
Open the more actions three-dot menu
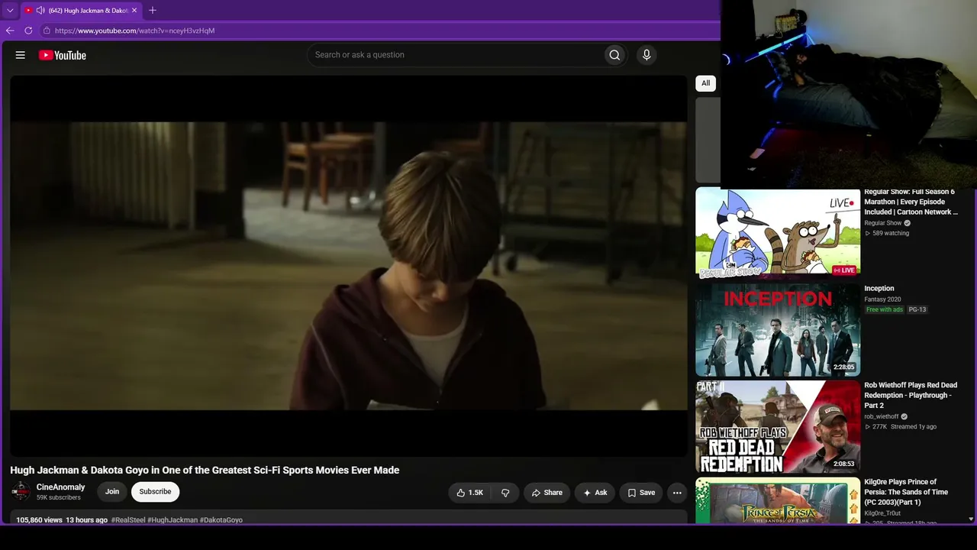point(677,493)
